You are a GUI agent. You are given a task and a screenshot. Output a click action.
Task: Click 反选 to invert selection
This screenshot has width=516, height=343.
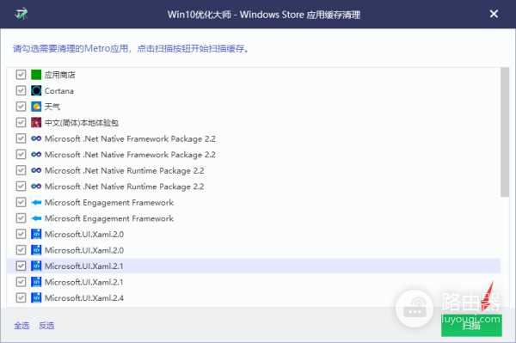pos(46,326)
